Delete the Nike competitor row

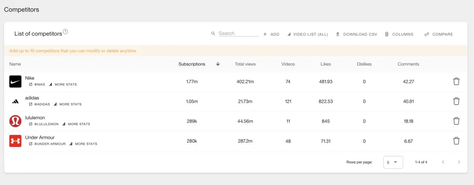(x=456, y=81)
